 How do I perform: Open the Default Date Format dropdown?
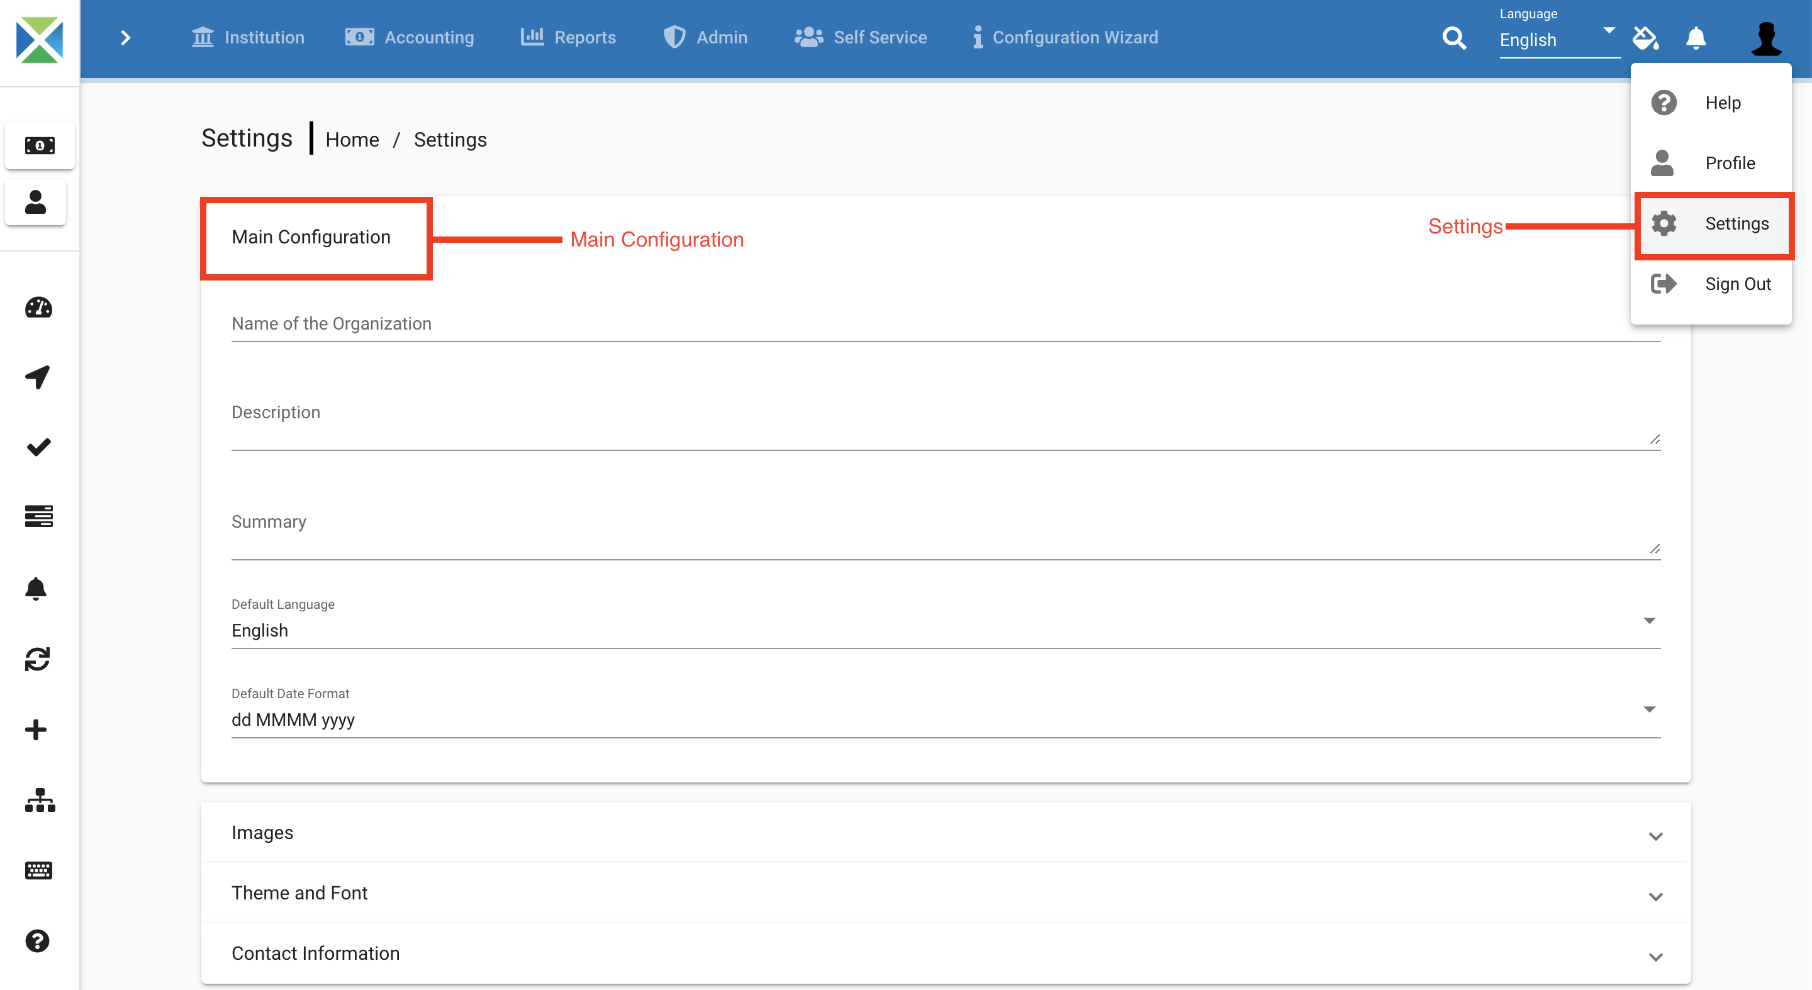pyautogui.click(x=946, y=720)
